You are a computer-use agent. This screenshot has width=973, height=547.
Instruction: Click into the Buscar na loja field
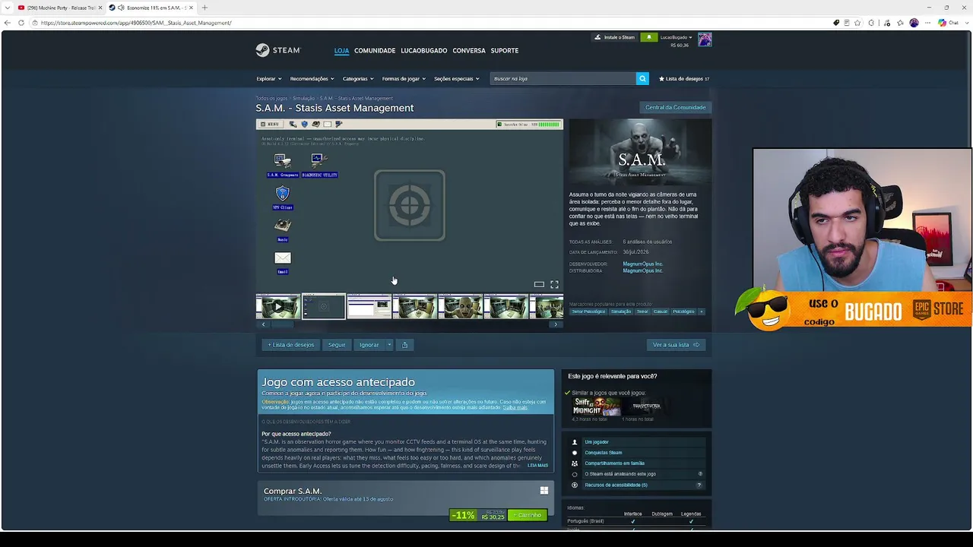tap(563, 78)
